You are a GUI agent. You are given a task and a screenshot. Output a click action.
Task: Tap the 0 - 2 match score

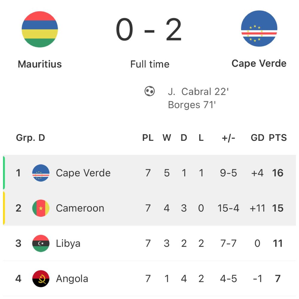click(x=149, y=29)
